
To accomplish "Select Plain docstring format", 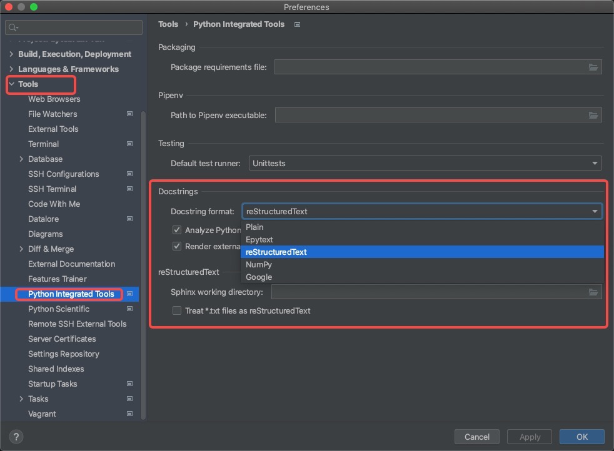I will (x=422, y=227).
